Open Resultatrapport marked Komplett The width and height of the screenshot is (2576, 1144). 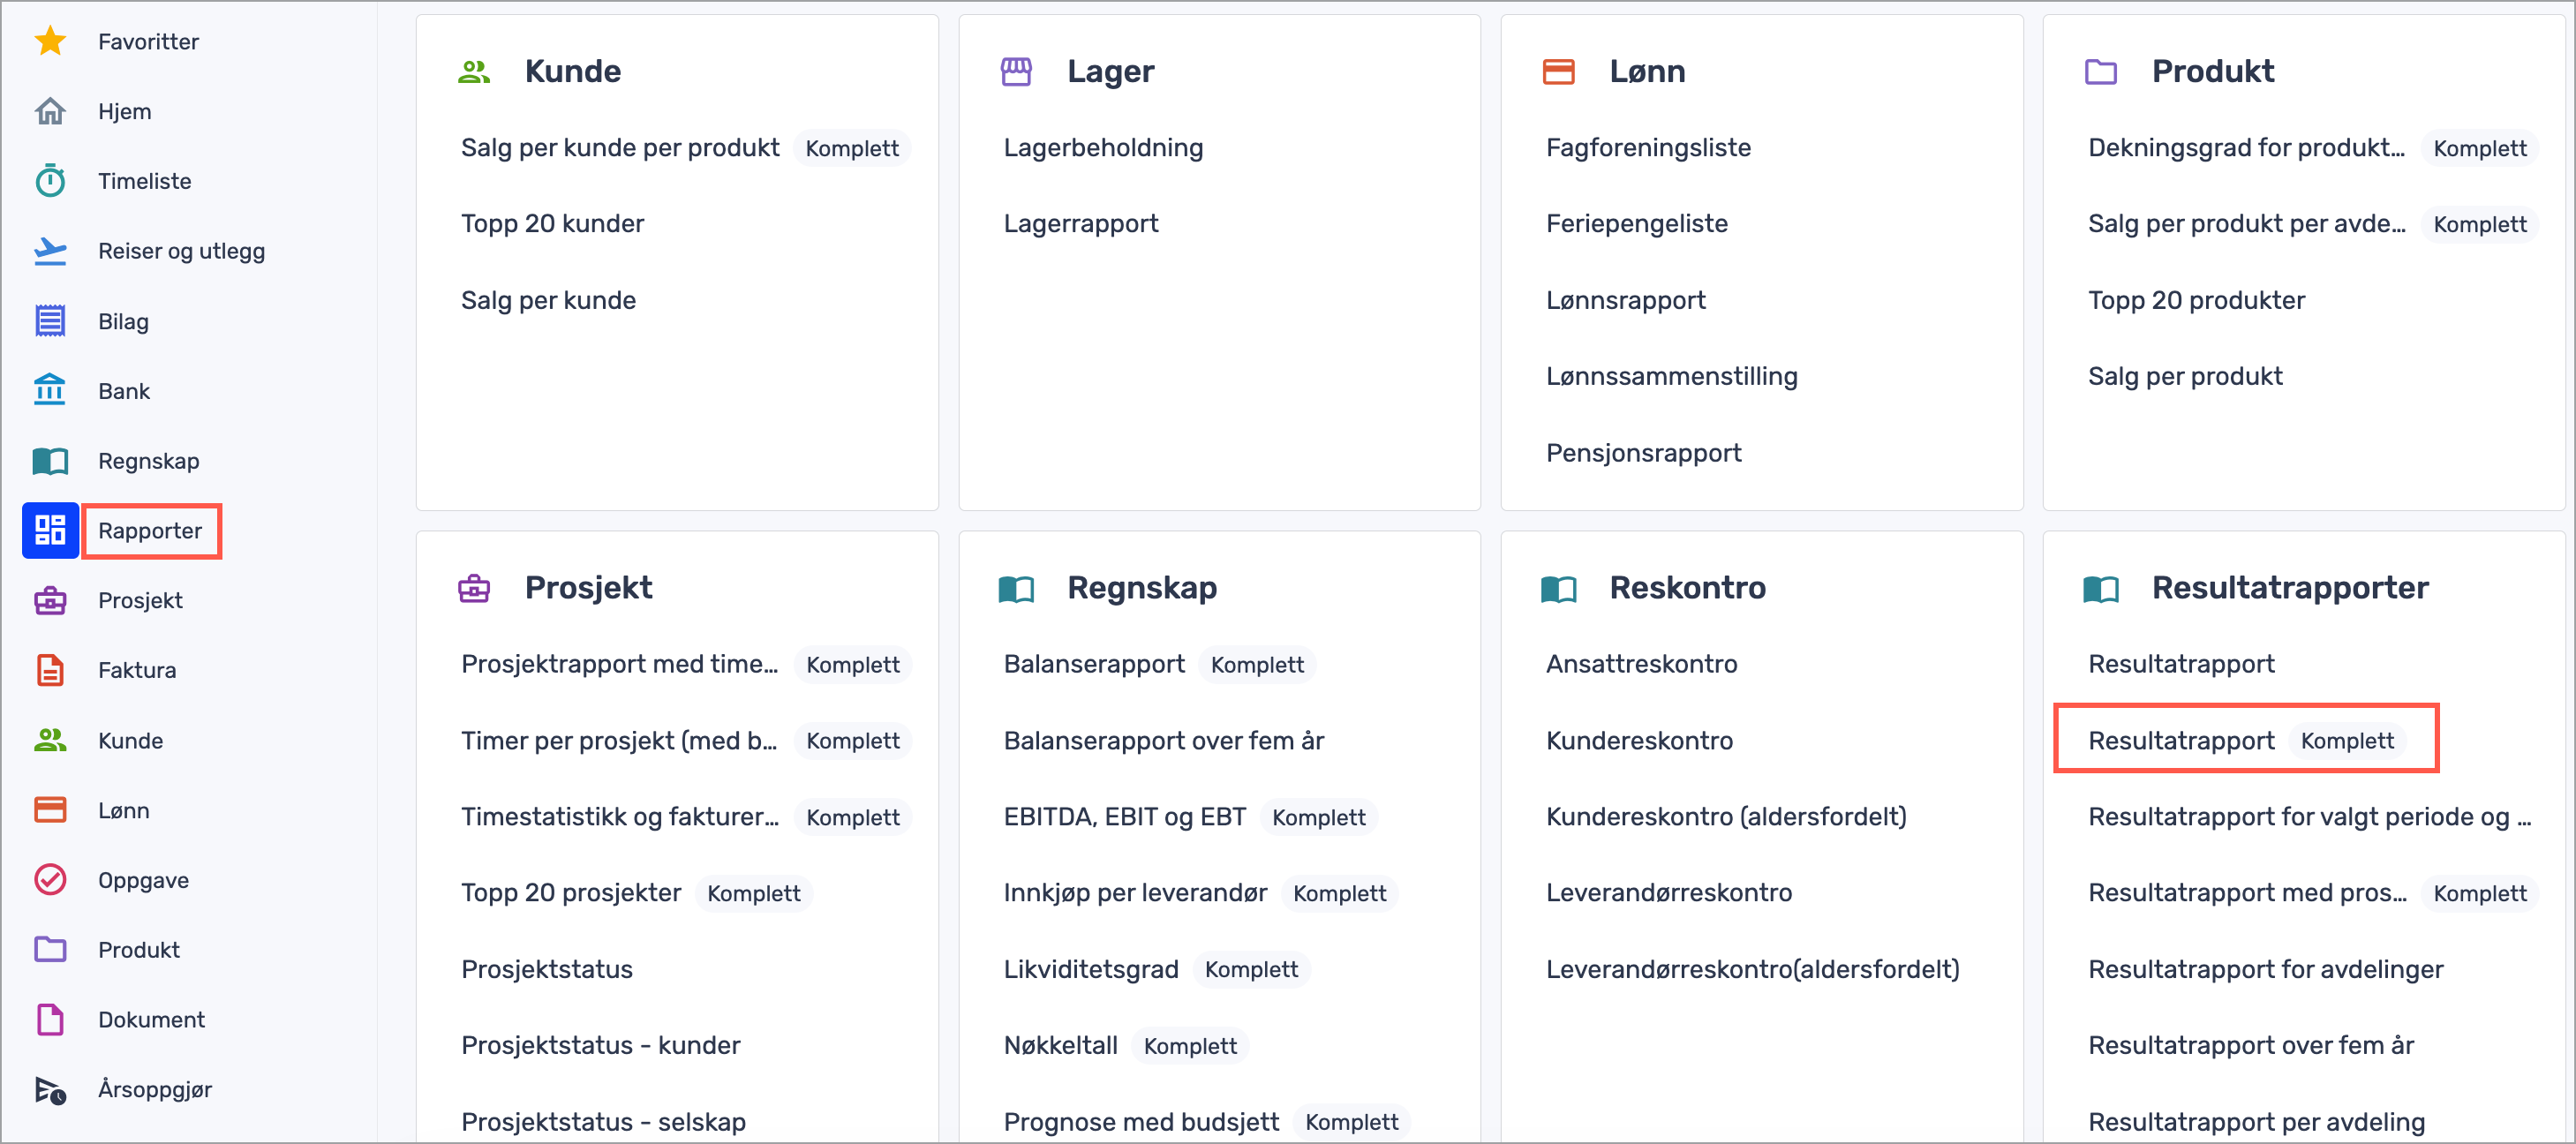click(2181, 740)
